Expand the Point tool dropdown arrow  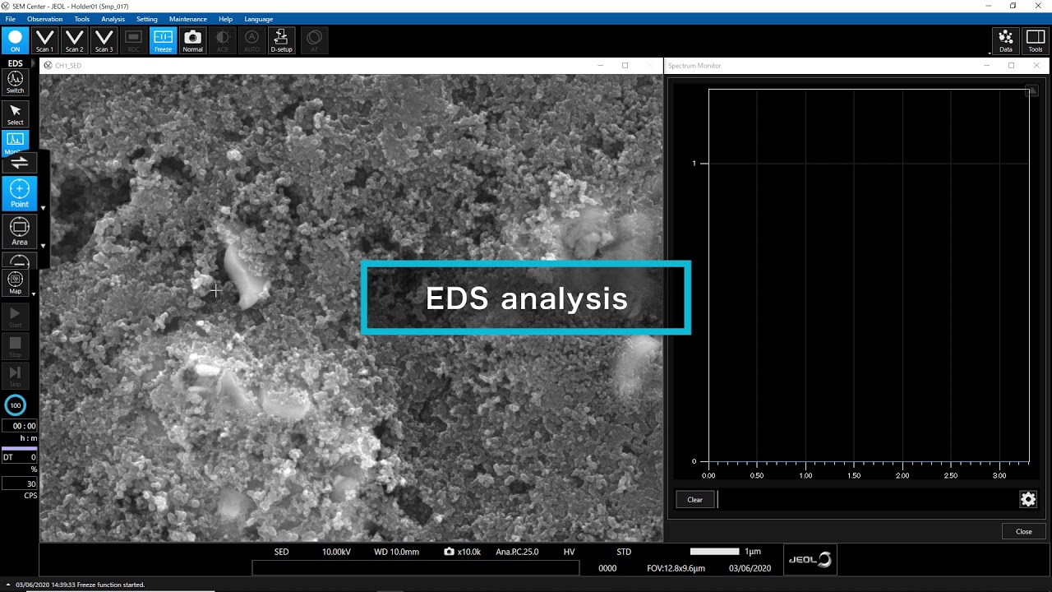43,208
